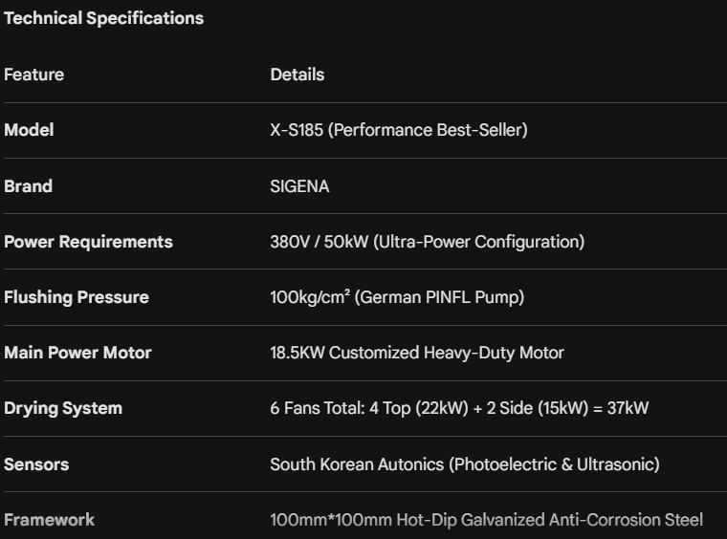Click the Performance Best-Seller phrase
The image size is (727, 539).
[428, 130]
